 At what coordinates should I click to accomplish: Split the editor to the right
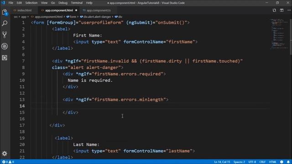(x=282, y=10)
